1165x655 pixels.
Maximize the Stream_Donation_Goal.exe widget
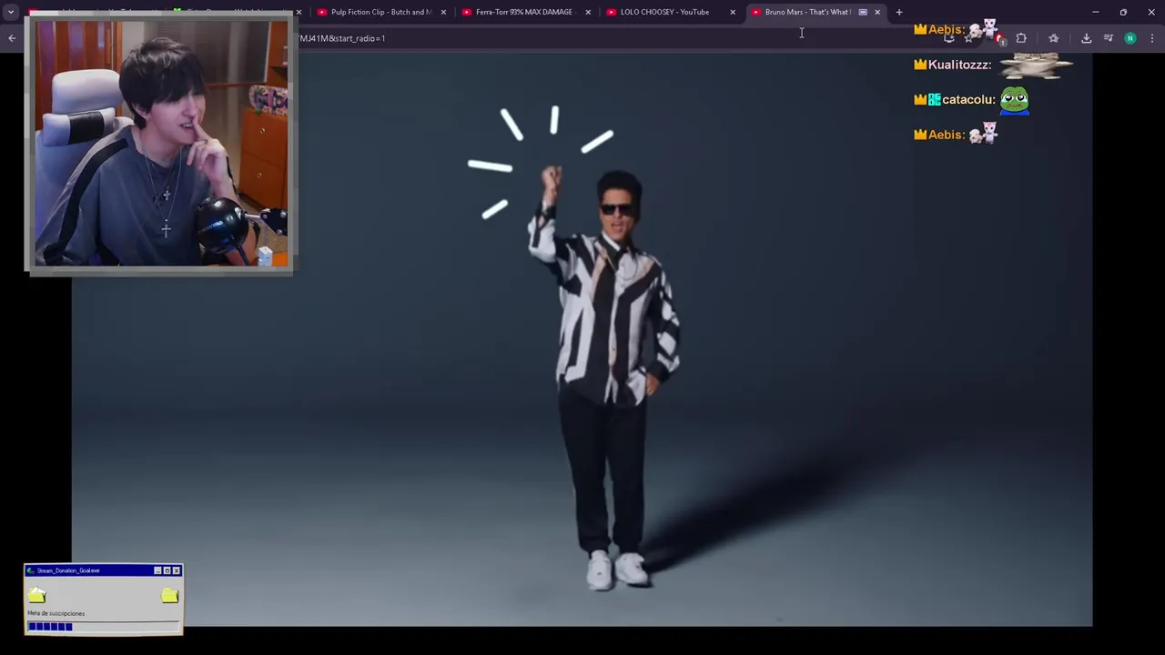tap(167, 570)
